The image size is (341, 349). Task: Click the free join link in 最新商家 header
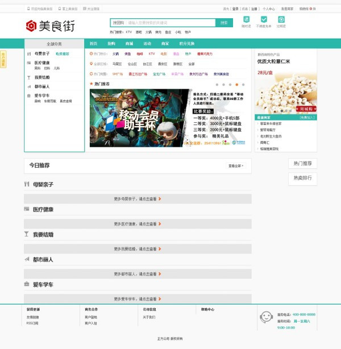[307, 117]
